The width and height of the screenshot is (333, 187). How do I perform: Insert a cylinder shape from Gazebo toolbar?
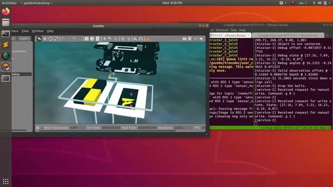click(97, 39)
